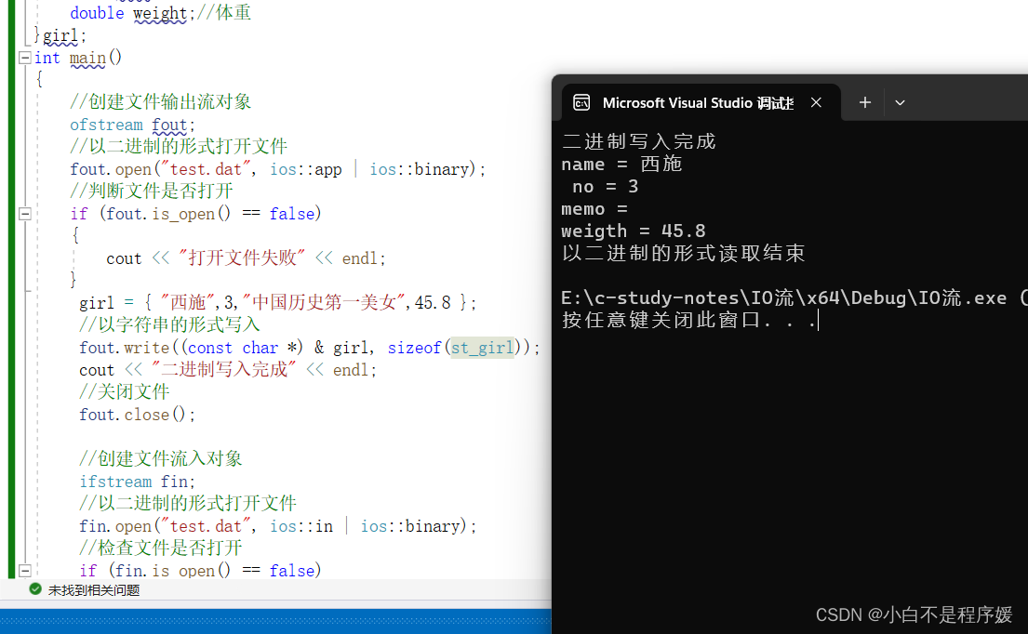
Task: Collapse the int main() code block
Action: pos(25,58)
